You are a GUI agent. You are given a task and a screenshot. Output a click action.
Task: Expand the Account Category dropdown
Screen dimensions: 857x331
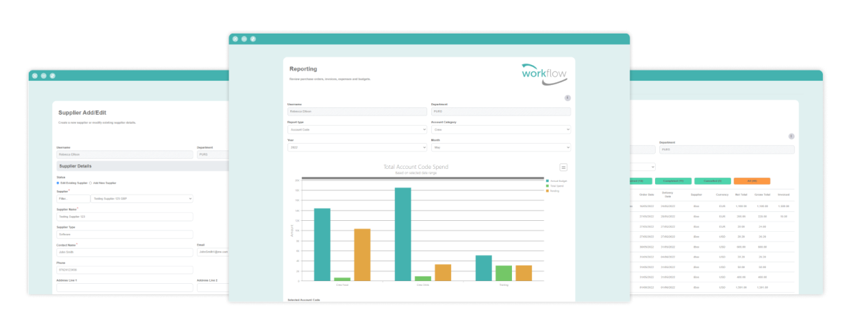(500, 129)
